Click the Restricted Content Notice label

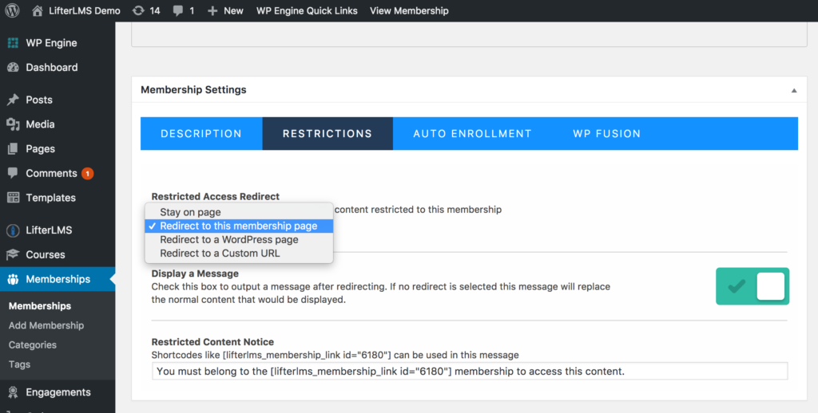[212, 342]
